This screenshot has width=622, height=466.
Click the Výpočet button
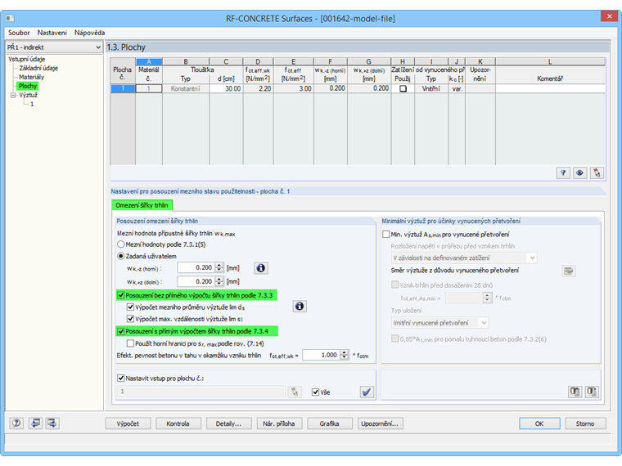point(128,423)
